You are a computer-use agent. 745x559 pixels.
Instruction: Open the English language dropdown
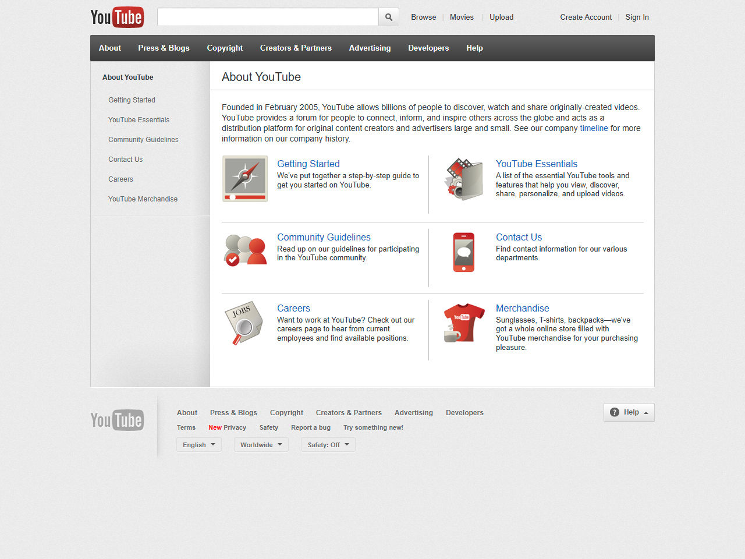click(x=199, y=445)
